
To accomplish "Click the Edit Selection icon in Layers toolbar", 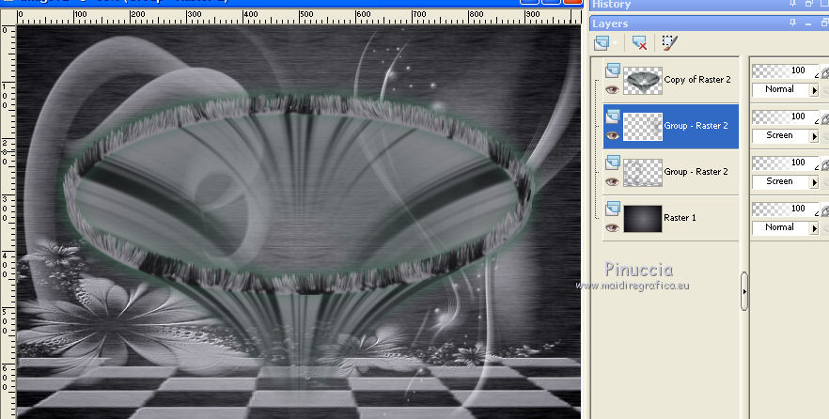I will point(669,43).
